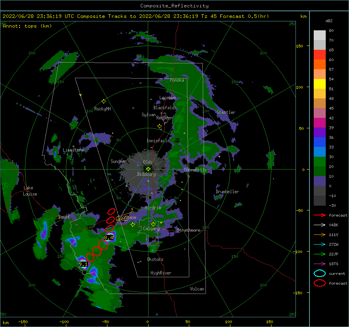
Task: Click the yellow diamond marker below RedDeer
Action: tap(159, 126)
